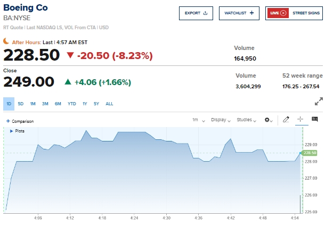Viewport: 325px width, 226px height.
Task: Toggle the crosshair cursor
Action: [x=300, y=120]
